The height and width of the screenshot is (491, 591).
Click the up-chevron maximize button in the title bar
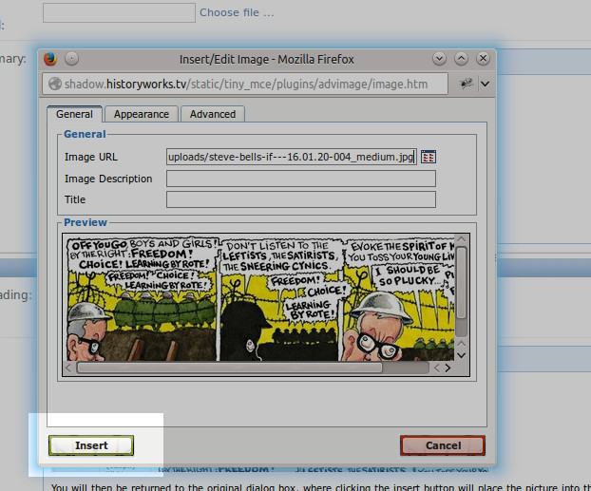[461, 59]
